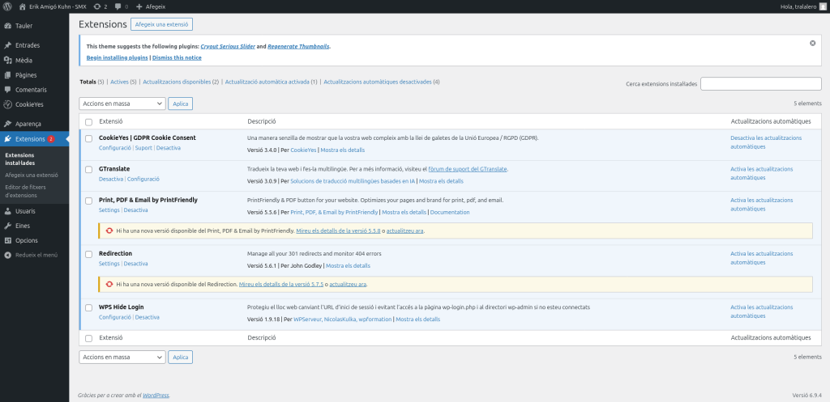Open Tauler dashboard in sidebar
The height and width of the screenshot is (402, 830).
point(24,26)
